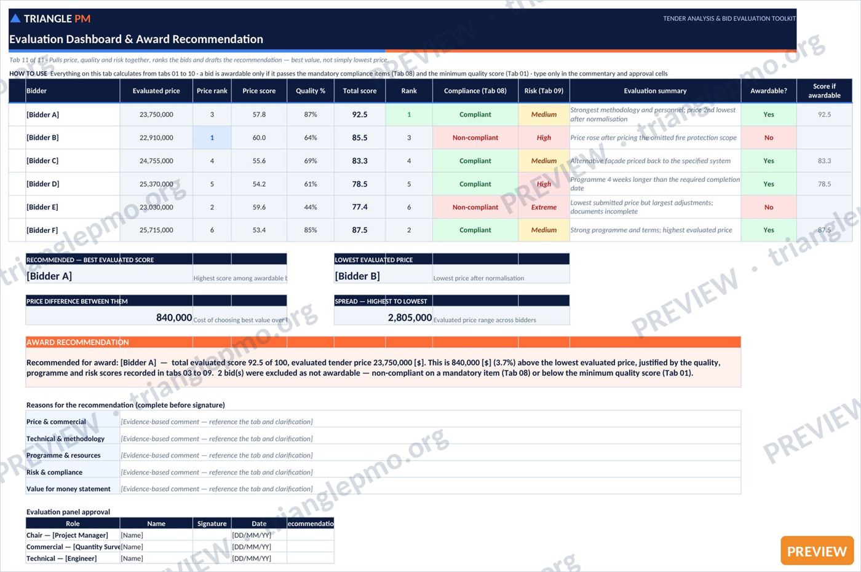Select the [Bidder C] row name cell
Screen dimensions: 861x572
[73, 161]
